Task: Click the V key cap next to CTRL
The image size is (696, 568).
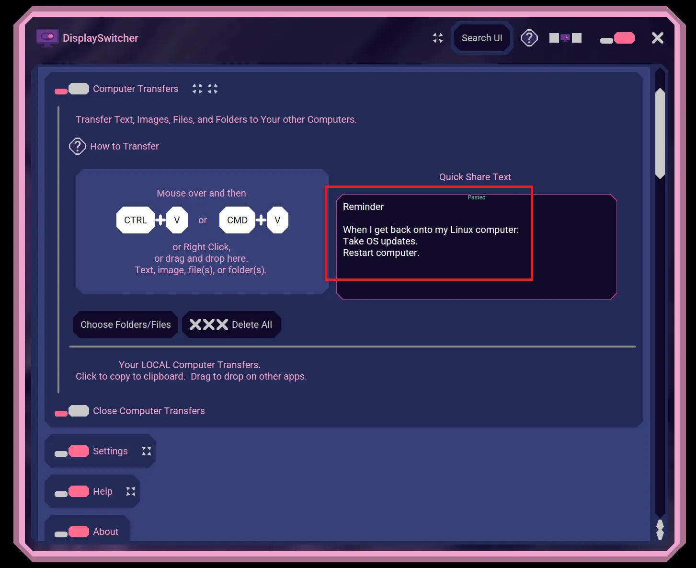Action: click(x=177, y=220)
